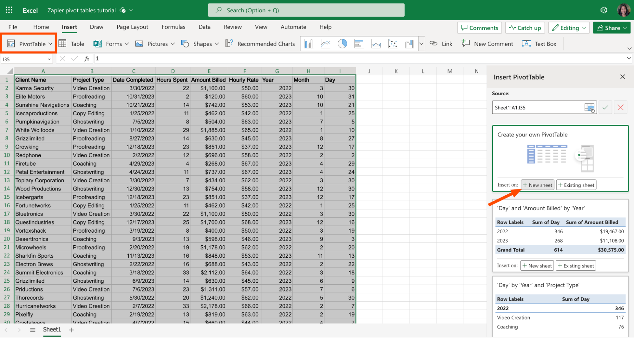
Task: Expand the ribbon display options chevron
Action: tap(629, 48)
